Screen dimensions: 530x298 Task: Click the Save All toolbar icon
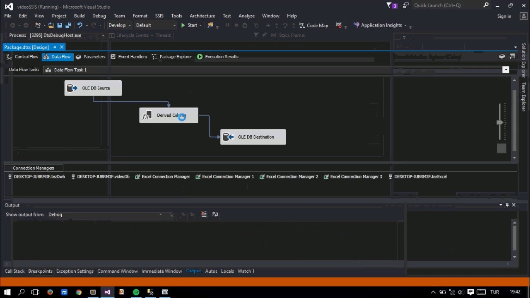68,25
